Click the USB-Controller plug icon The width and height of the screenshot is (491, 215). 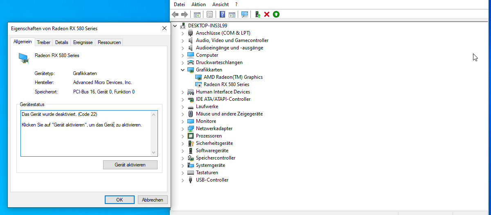point(191,180)
